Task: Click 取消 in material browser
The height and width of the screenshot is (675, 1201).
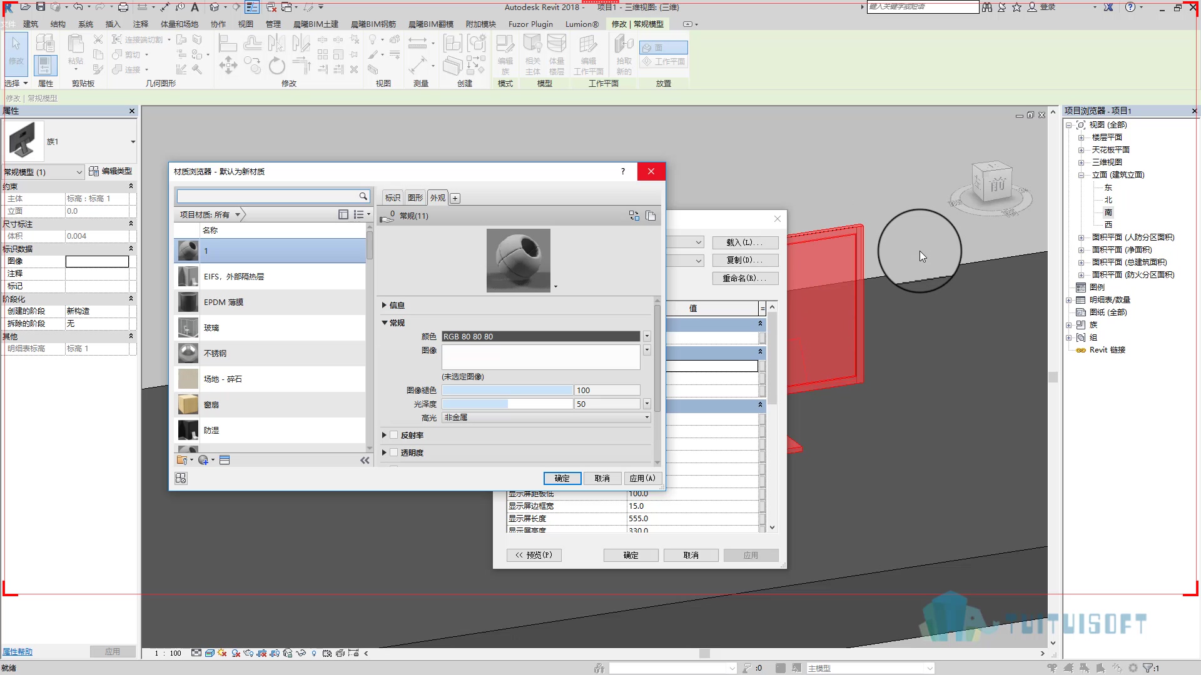Action: tap(602, 478)
